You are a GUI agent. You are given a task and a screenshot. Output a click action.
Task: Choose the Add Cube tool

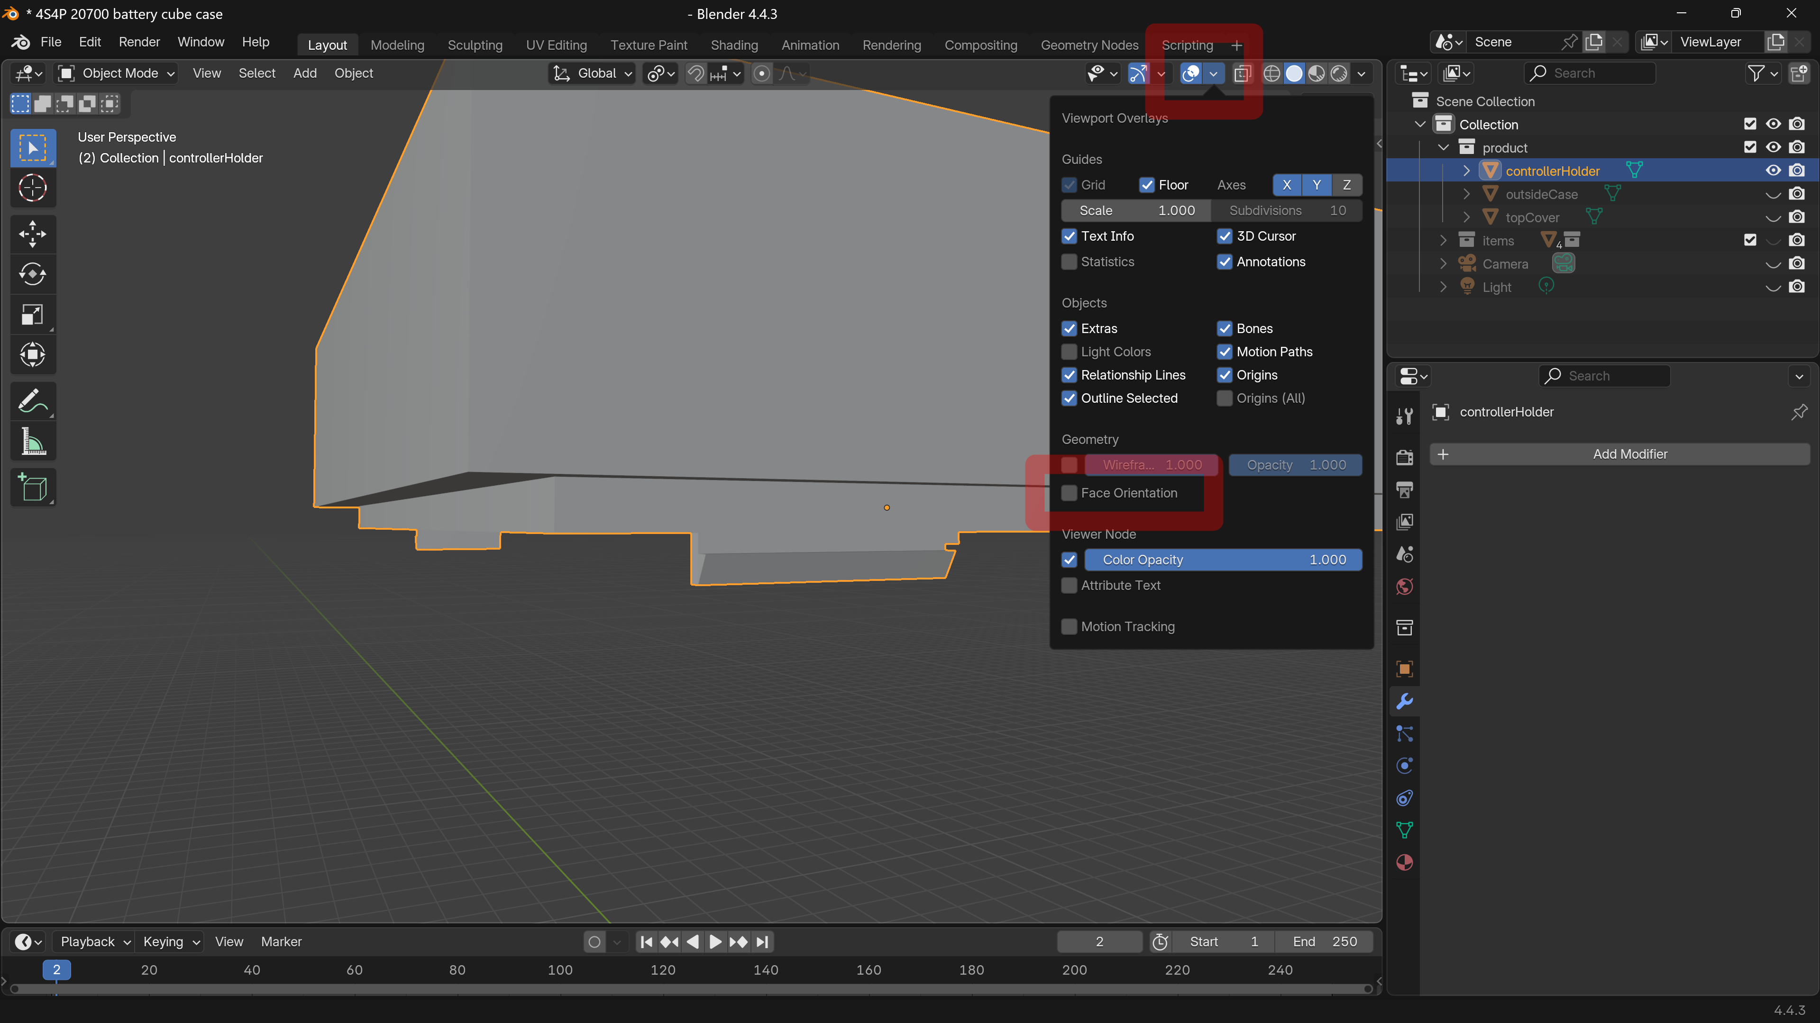(33, 488)
